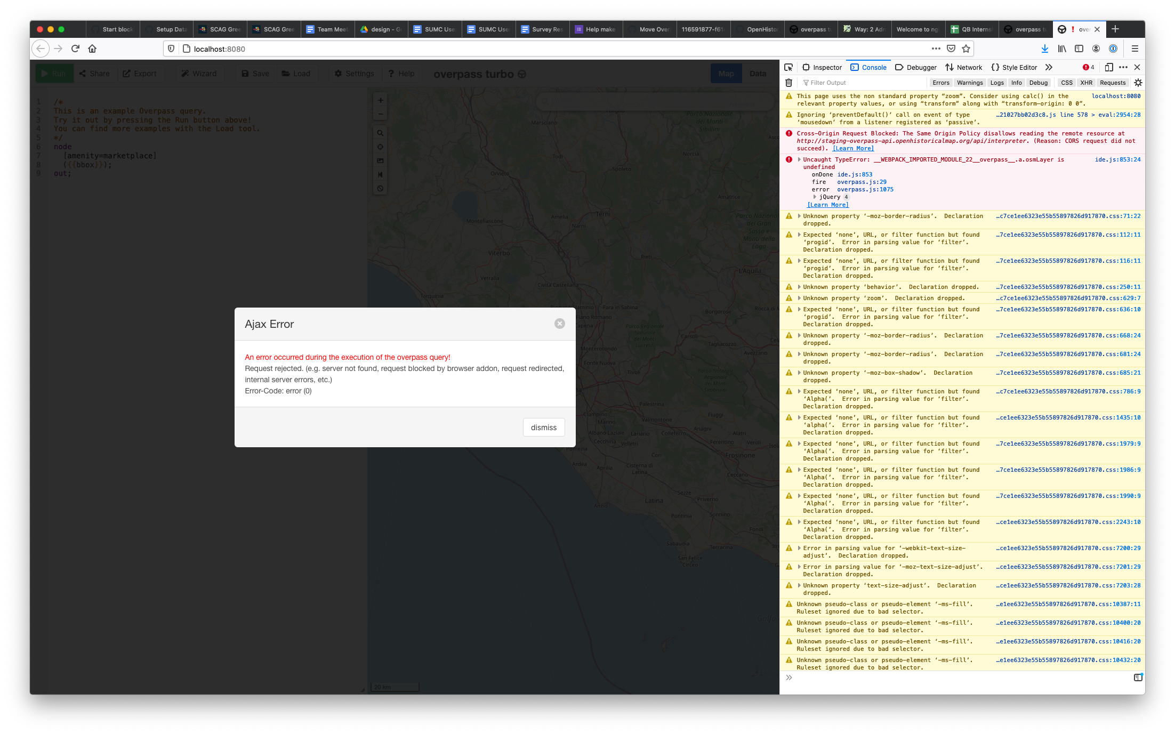Enable the Errors filter in console

(941, 83)
